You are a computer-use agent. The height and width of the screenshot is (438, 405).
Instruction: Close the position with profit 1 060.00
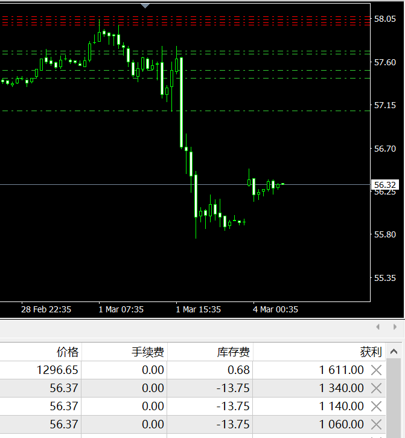(x=376, y=425)
